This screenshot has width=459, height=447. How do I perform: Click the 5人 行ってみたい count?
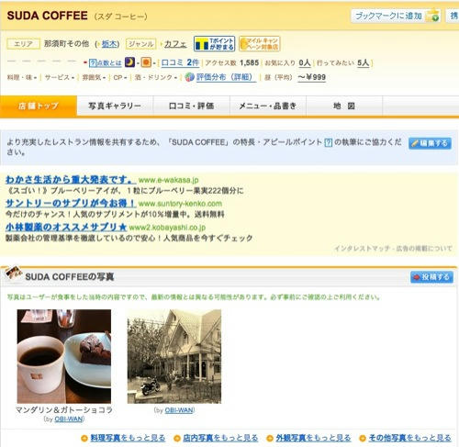coord(364,62)
